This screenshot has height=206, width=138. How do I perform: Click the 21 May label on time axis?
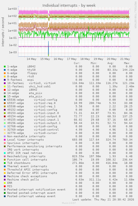pos(125,59)
